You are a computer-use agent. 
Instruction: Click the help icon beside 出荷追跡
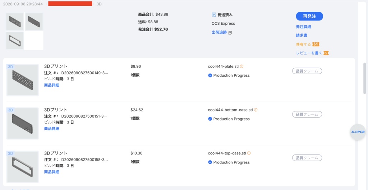pyautogui.click(x=230, y=33)
